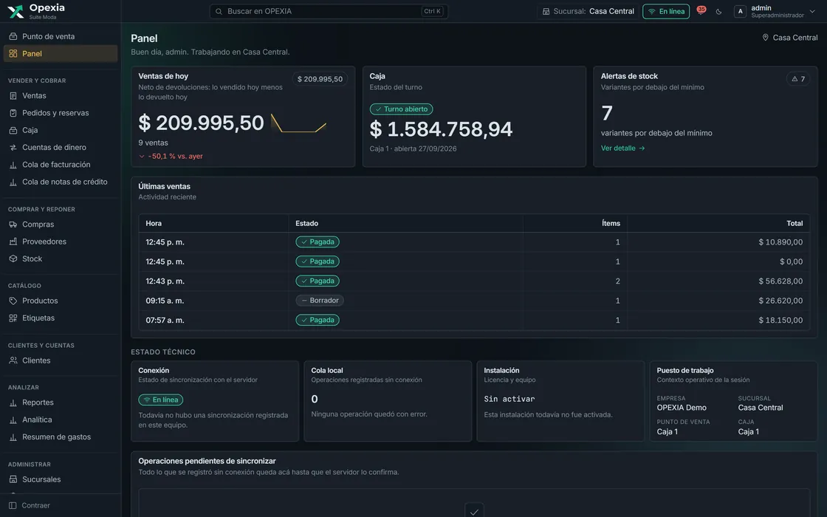Image resolution: width=827 pixels, height=517 pixels.
Task: Toggle dark mode moon icon
Action: [x=719, y=12]
